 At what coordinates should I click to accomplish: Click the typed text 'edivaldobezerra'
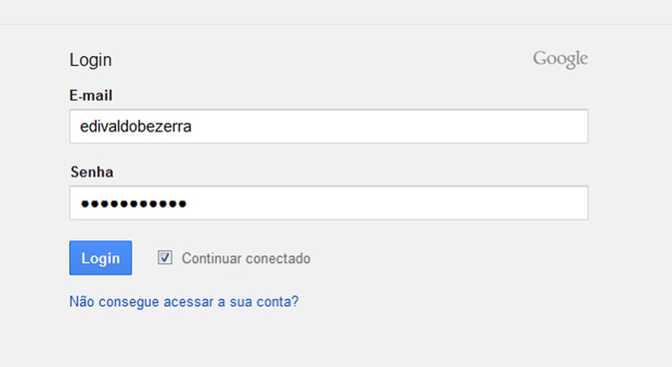click(x=135, y=127)
